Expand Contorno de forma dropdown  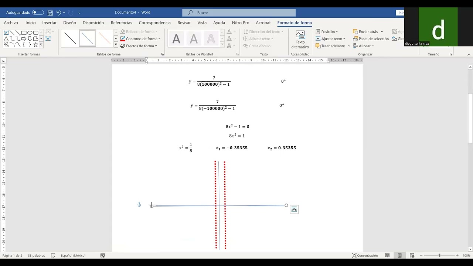[160, 39]
